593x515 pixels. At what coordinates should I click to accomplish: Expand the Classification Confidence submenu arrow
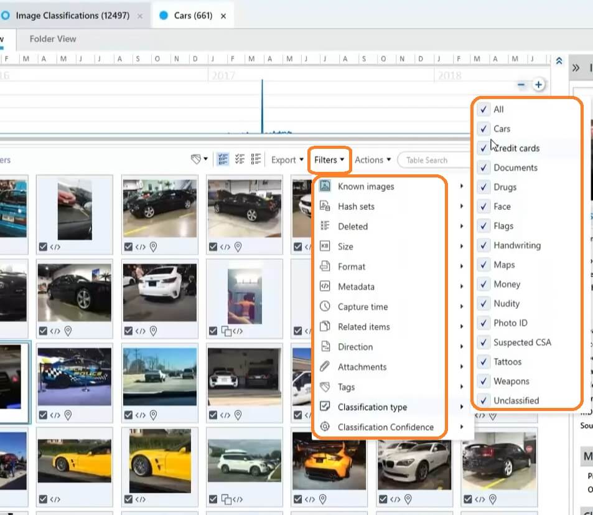pyautogui.click(x=462, y=427)
